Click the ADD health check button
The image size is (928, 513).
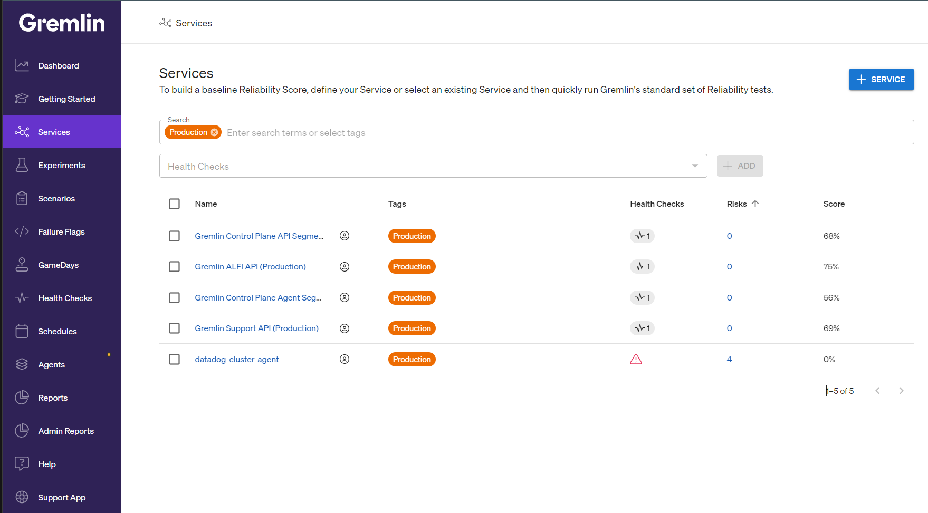[740, 166]
